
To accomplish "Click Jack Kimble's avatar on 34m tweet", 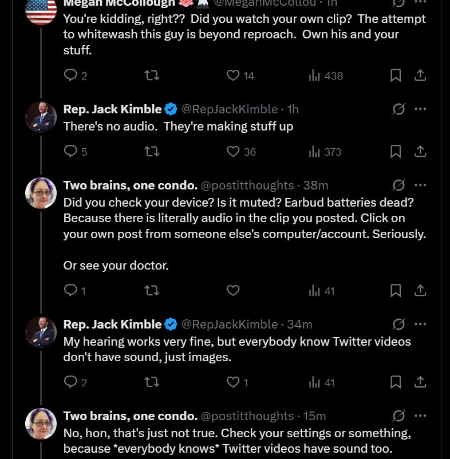I will point(41,333).
